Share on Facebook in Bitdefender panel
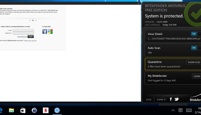 coord(171,99)
